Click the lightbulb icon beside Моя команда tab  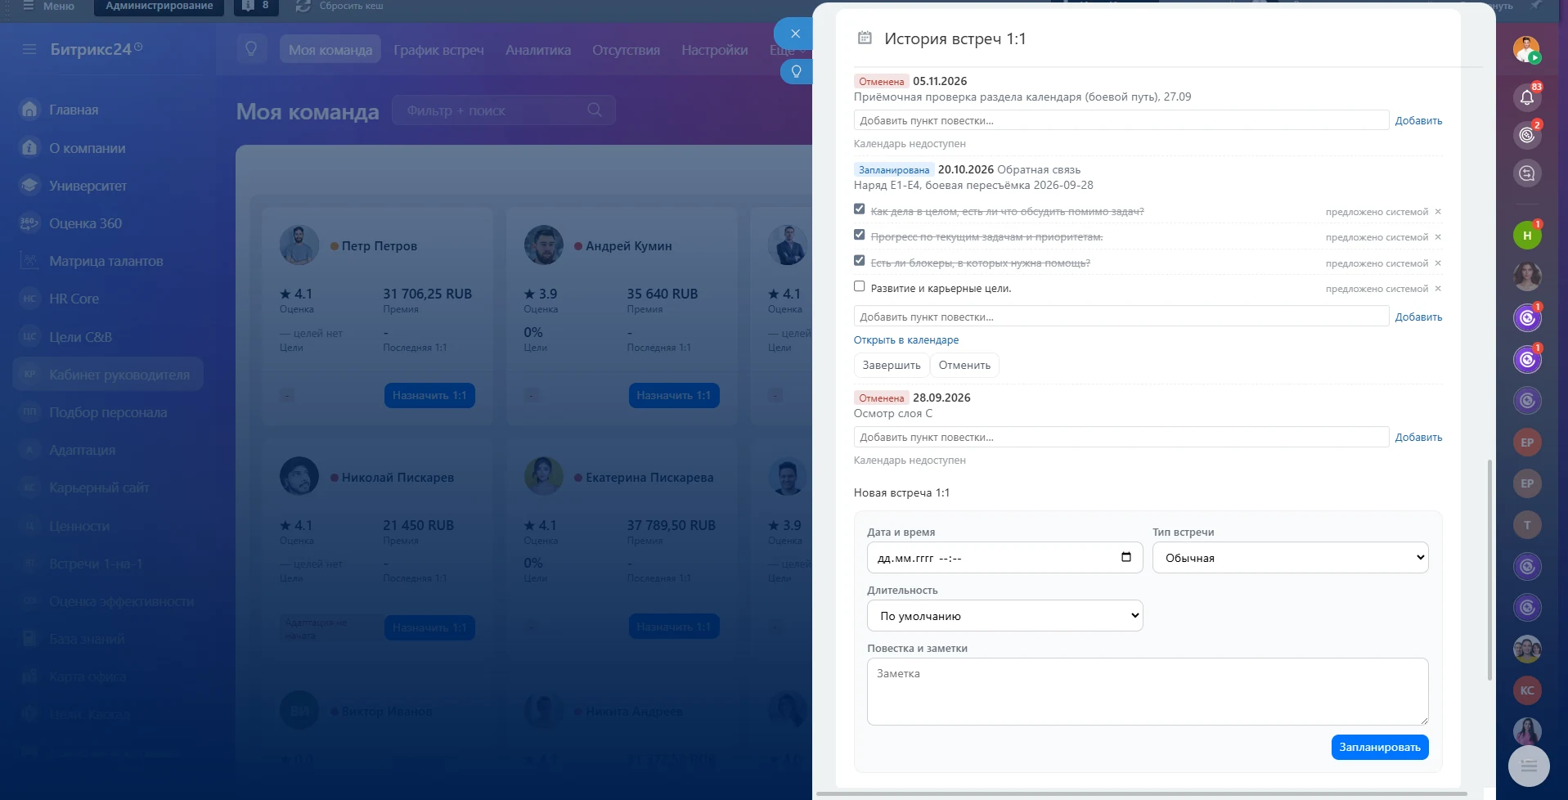pyautogui.click(x=251, y=49)
